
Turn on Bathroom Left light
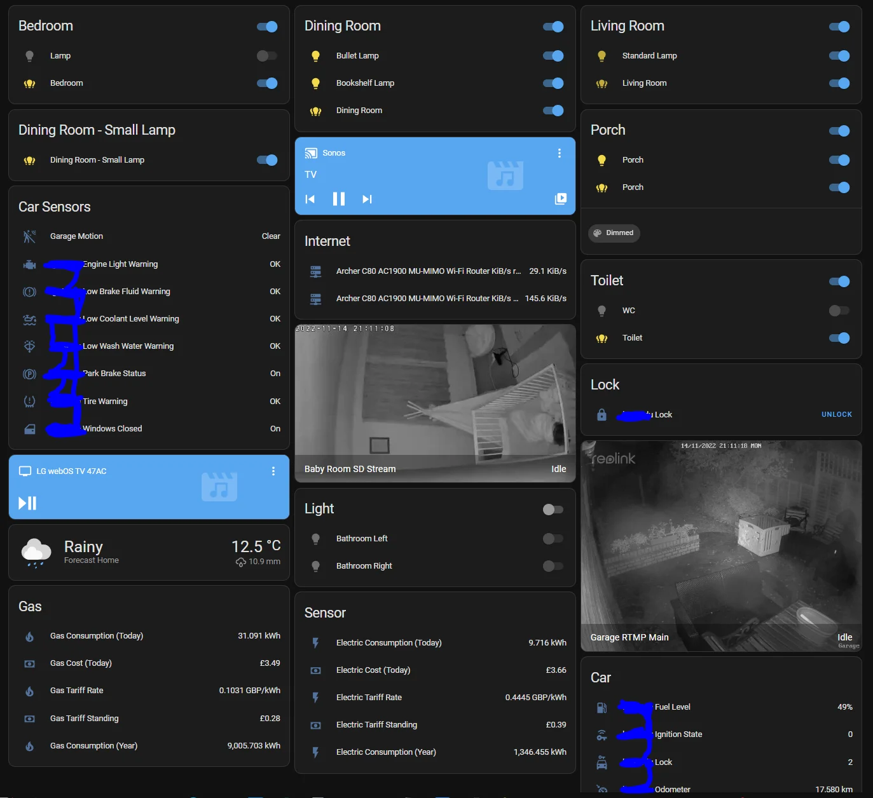pos(553,539)
